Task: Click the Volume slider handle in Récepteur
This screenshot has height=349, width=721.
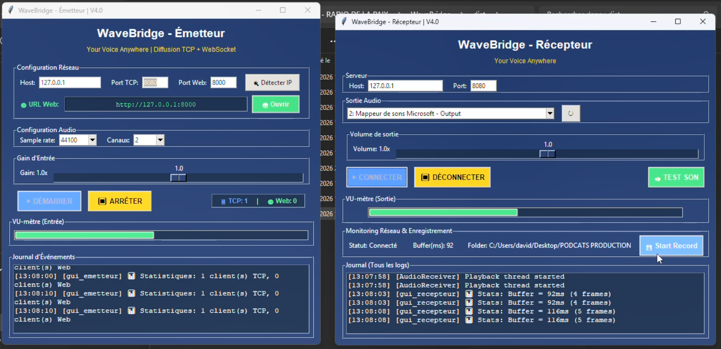Action: 547,154
